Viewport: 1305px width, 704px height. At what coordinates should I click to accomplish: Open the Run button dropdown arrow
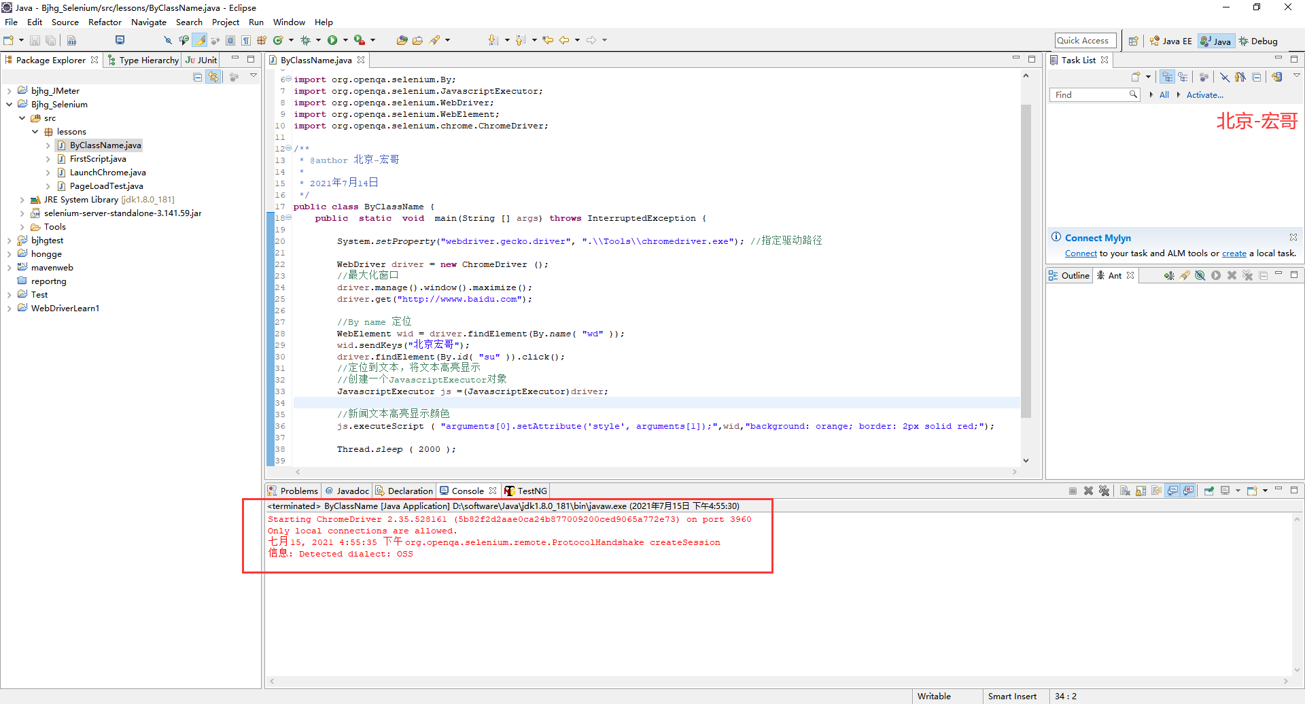(345, 40)
